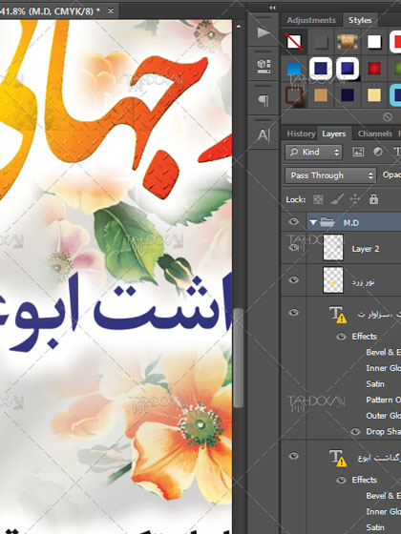Lock transparent pixels checkerboard icon

(318, 199)
